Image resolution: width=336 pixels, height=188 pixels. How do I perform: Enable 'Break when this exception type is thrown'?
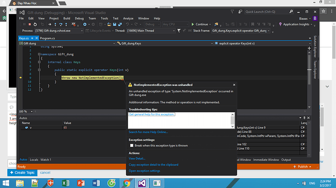[x=131, y=145]
